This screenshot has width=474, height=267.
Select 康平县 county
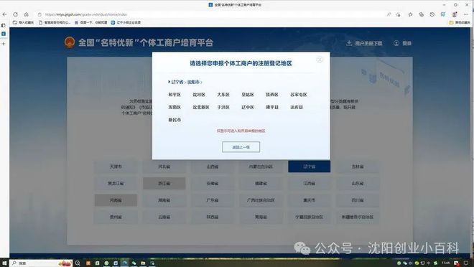(272, 107)
